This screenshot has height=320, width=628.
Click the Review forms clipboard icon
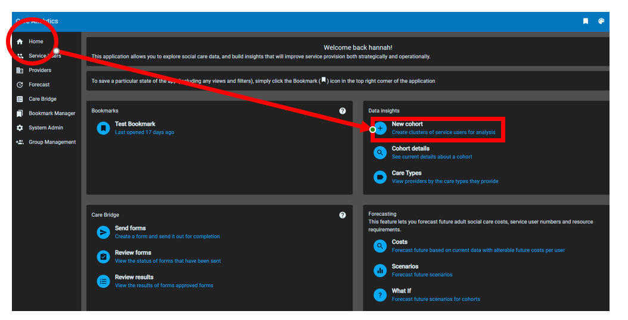pos(103,257)
